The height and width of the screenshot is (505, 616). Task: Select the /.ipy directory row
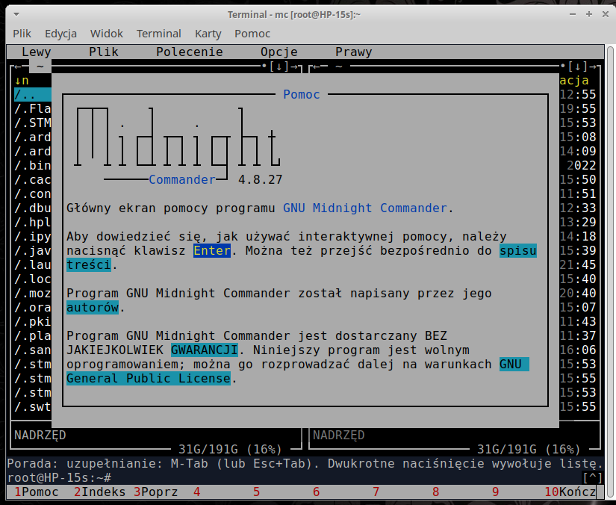click(33, 236)
